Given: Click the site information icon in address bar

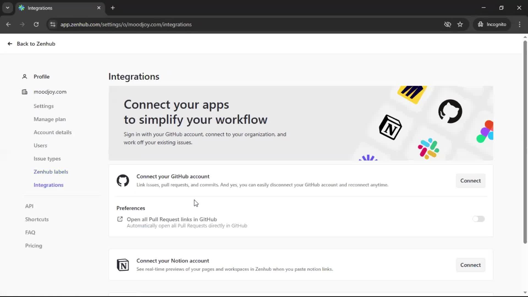Looking at the screenshot, I should pos(53,24).
